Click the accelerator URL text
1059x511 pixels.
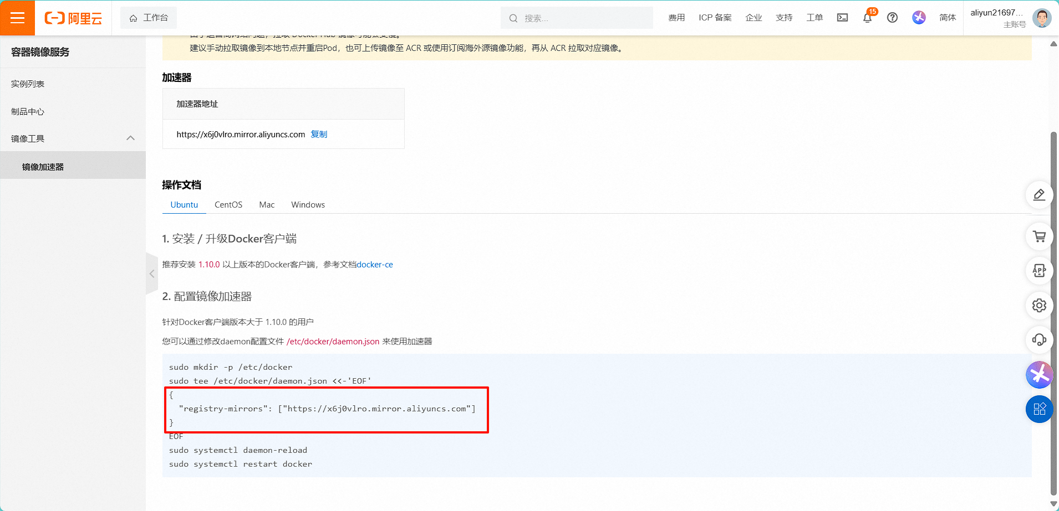[x=241, y=134]
